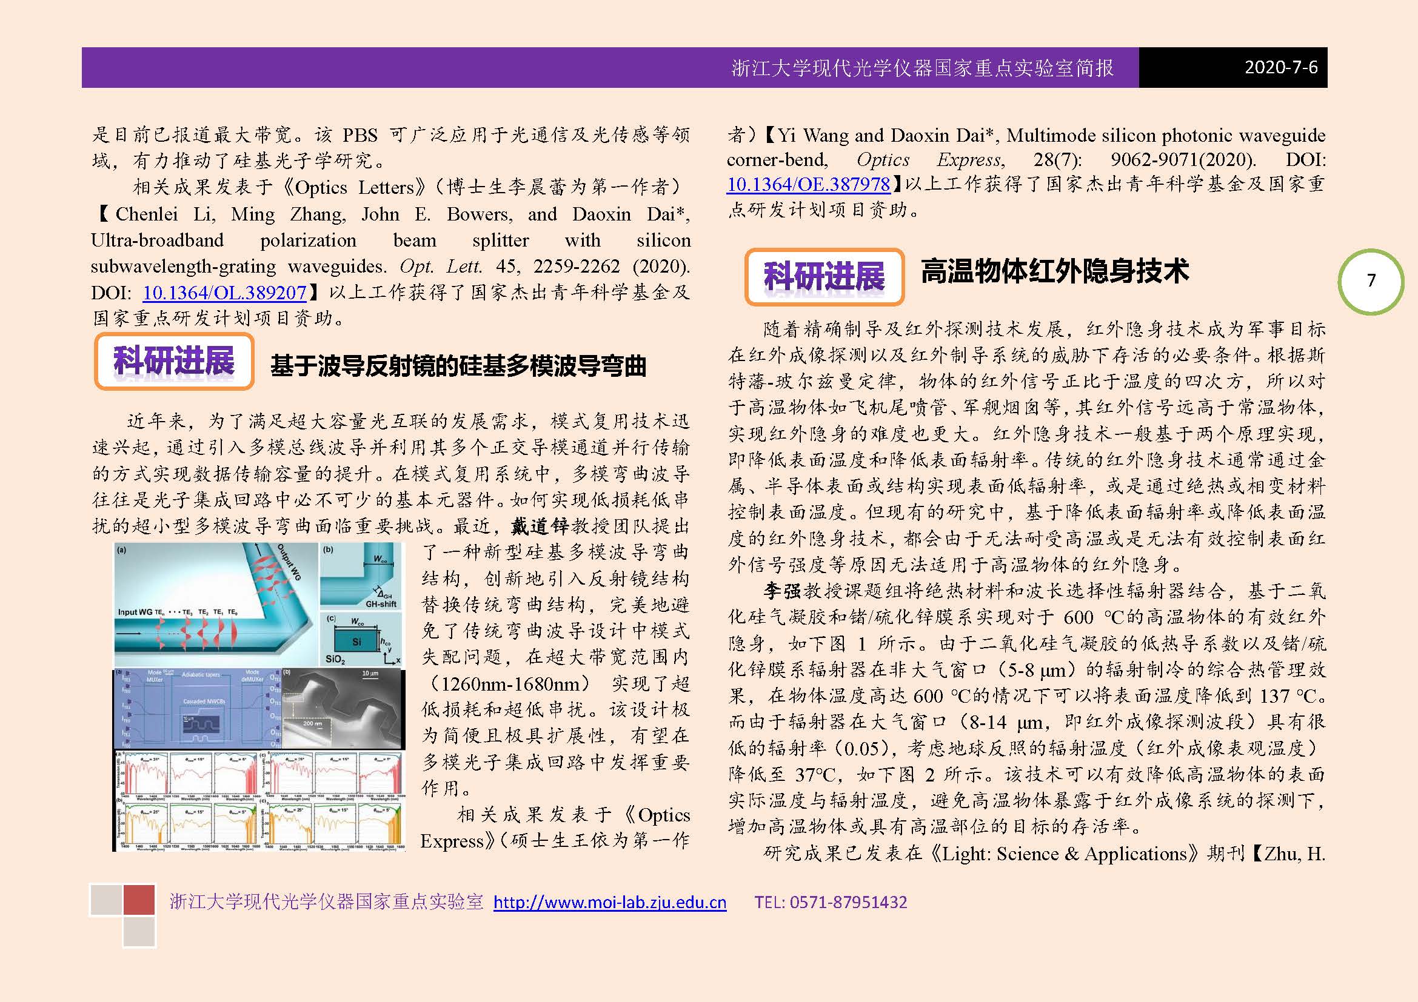Click the waveguide corner-bend schematic figure (a)
Viewport: 1418px width, 1002px height.
coord(217,605)
